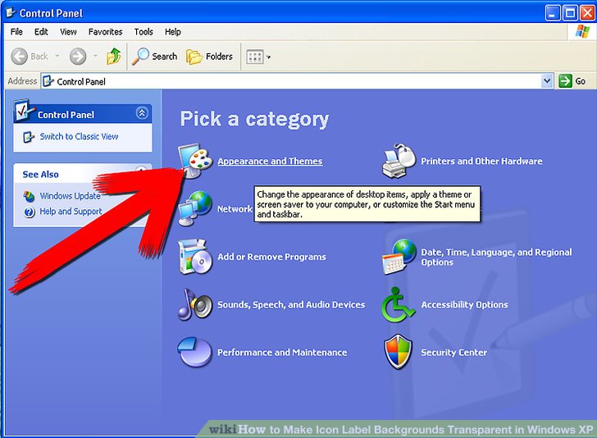Viewport: 597px width, 438px height.
Task: Click the Accessibility Options link
Action: tap(464, 304)
